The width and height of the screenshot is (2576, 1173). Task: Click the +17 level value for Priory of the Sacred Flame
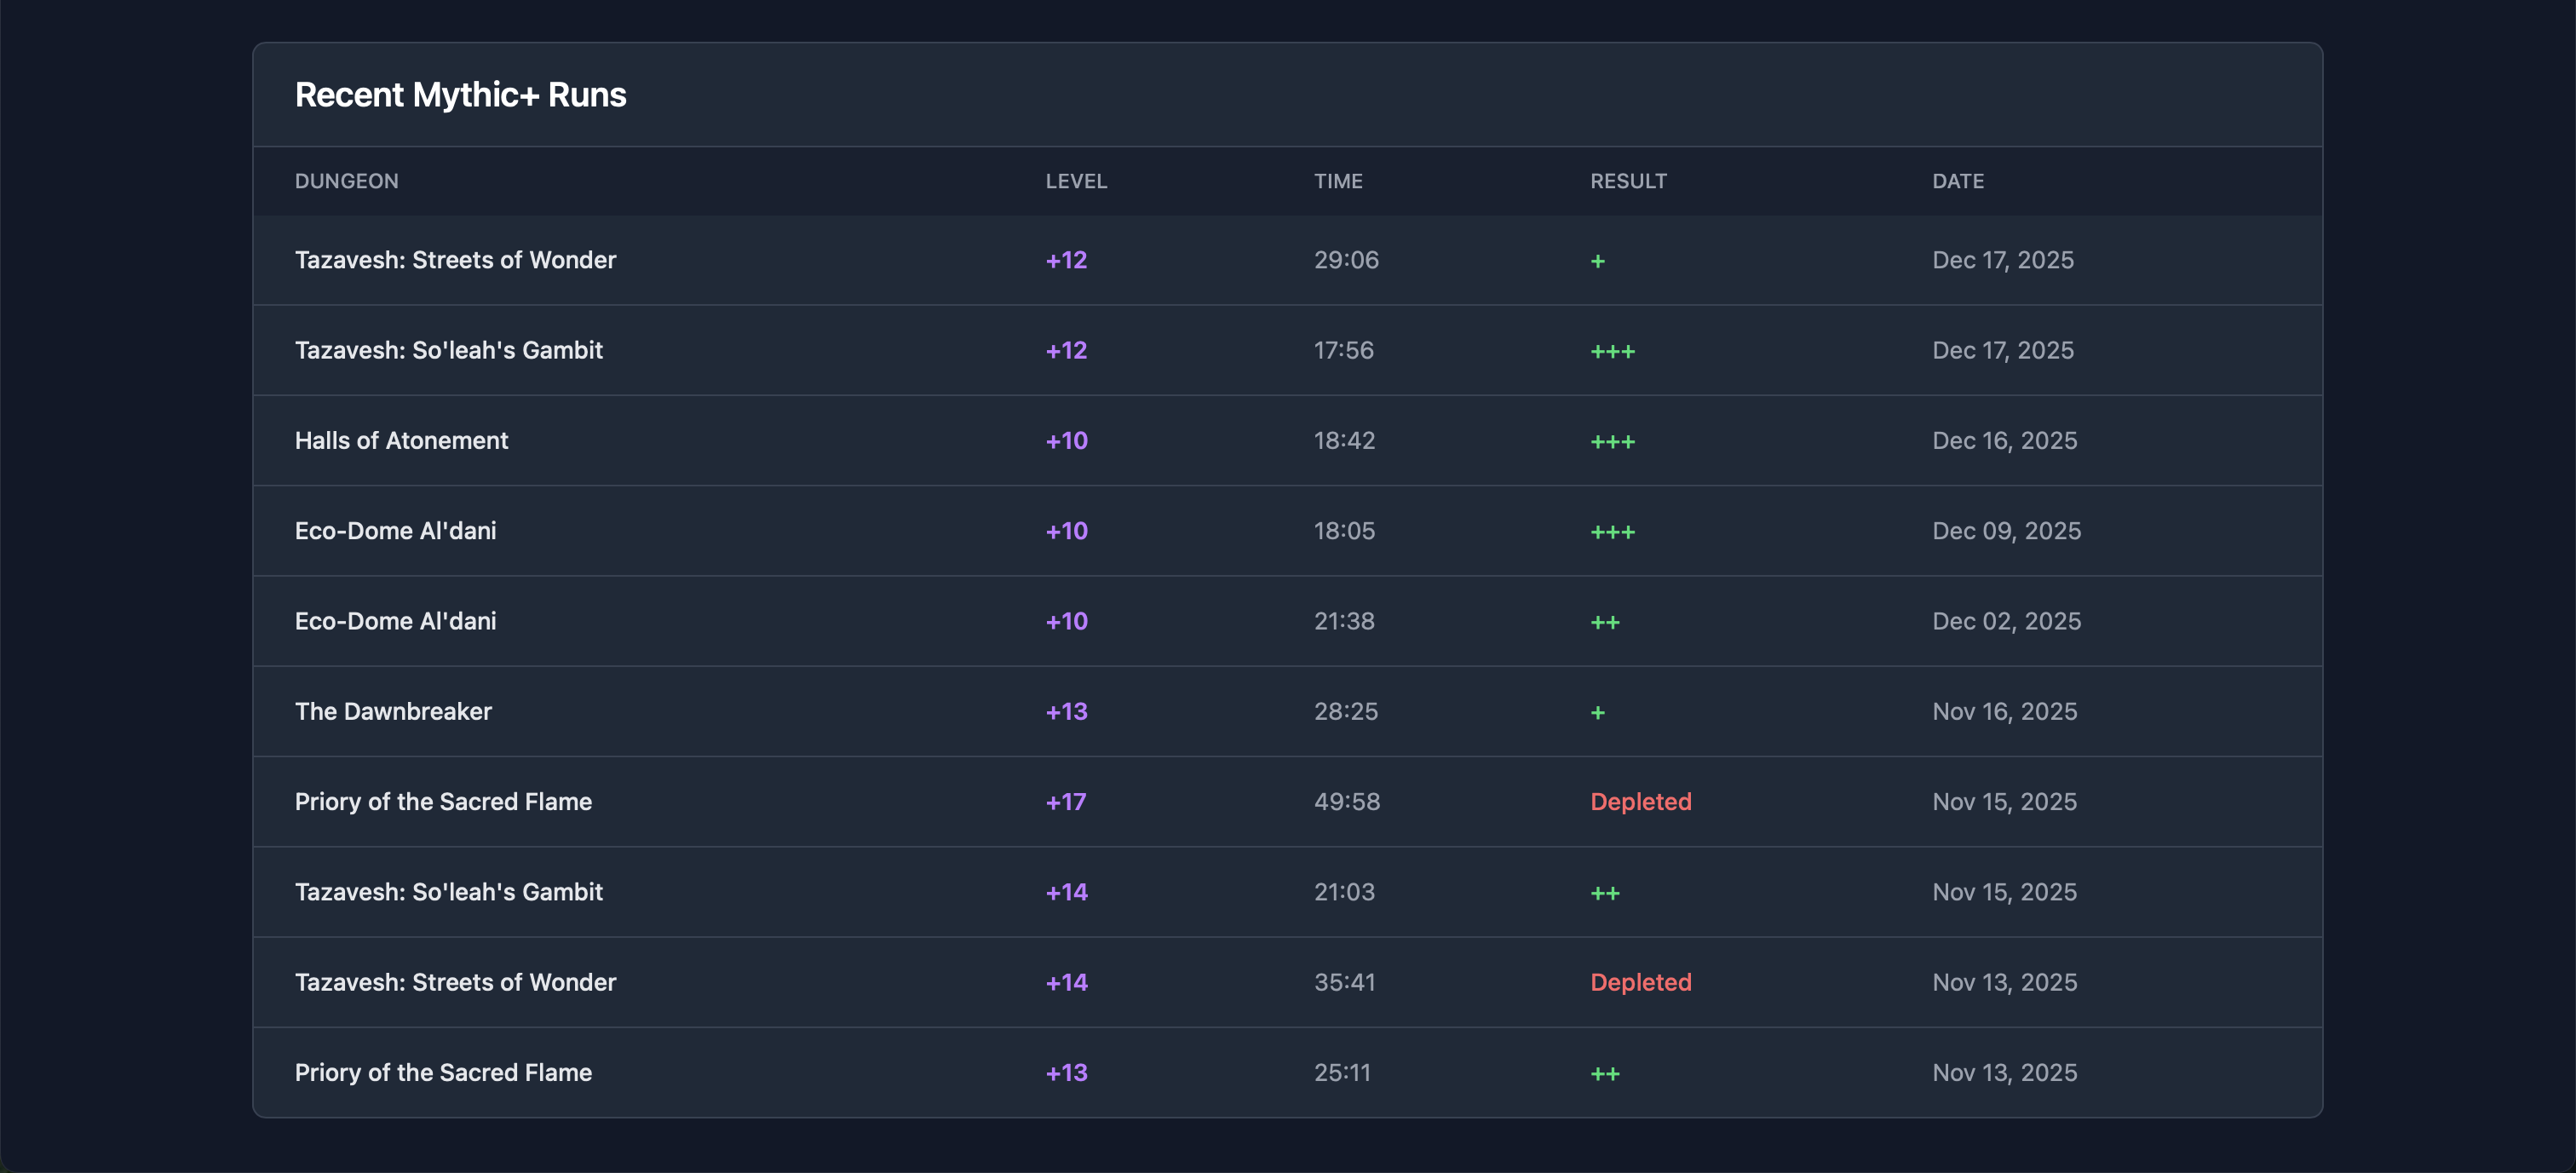[1064, 801]
